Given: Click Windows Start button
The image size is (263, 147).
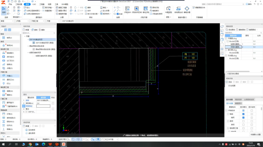Looking at the screenshot, I should pos(3,144).
